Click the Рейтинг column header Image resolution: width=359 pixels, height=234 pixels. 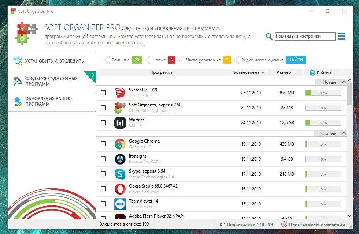pos(322,73)
